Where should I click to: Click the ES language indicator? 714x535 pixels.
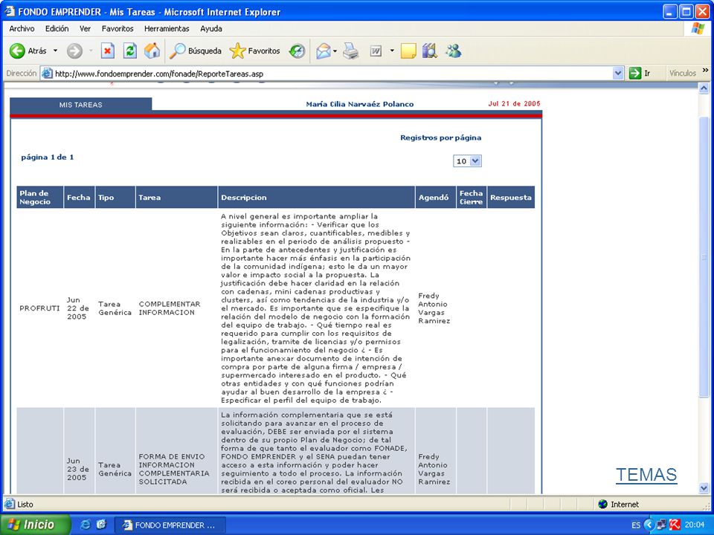[636, 525]
